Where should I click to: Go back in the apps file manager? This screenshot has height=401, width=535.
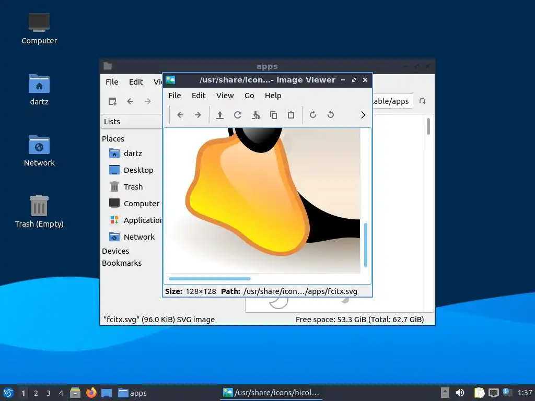point(130,101)
